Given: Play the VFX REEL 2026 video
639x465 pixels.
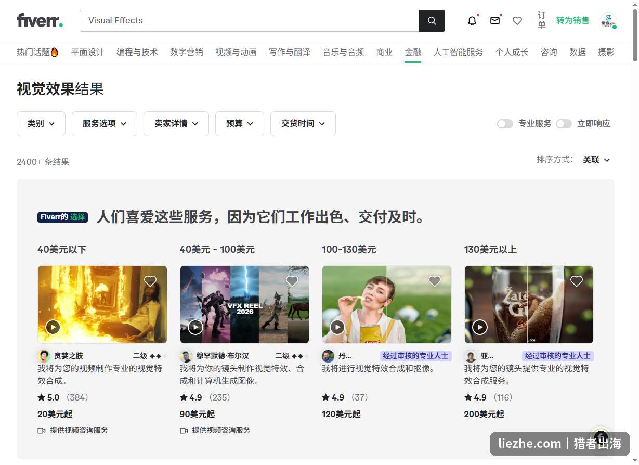Looking at the screenshot, I should tap(195, 327).
